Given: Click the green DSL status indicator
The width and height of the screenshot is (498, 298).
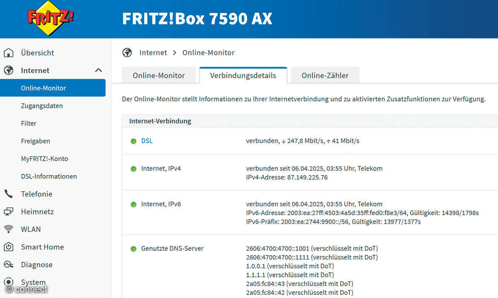Looking at the screenshot, I should click(x=134, y=141).
